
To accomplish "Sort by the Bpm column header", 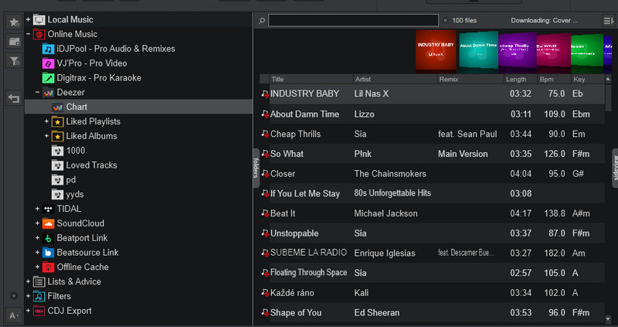I will (x=555, y=80).
